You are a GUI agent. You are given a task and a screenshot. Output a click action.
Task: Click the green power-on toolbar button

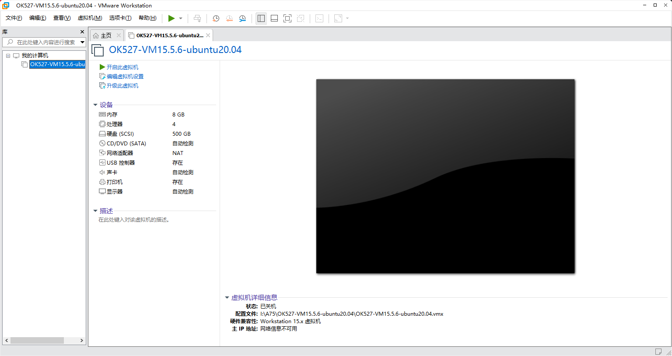[171, 18]
